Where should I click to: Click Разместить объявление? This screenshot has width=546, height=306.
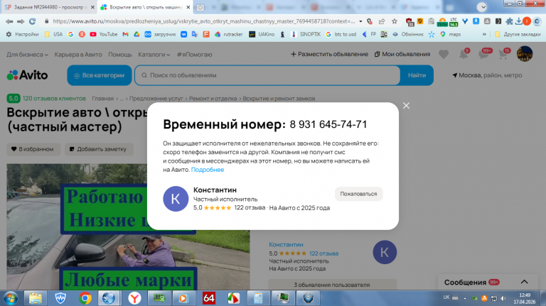point(329,54)
